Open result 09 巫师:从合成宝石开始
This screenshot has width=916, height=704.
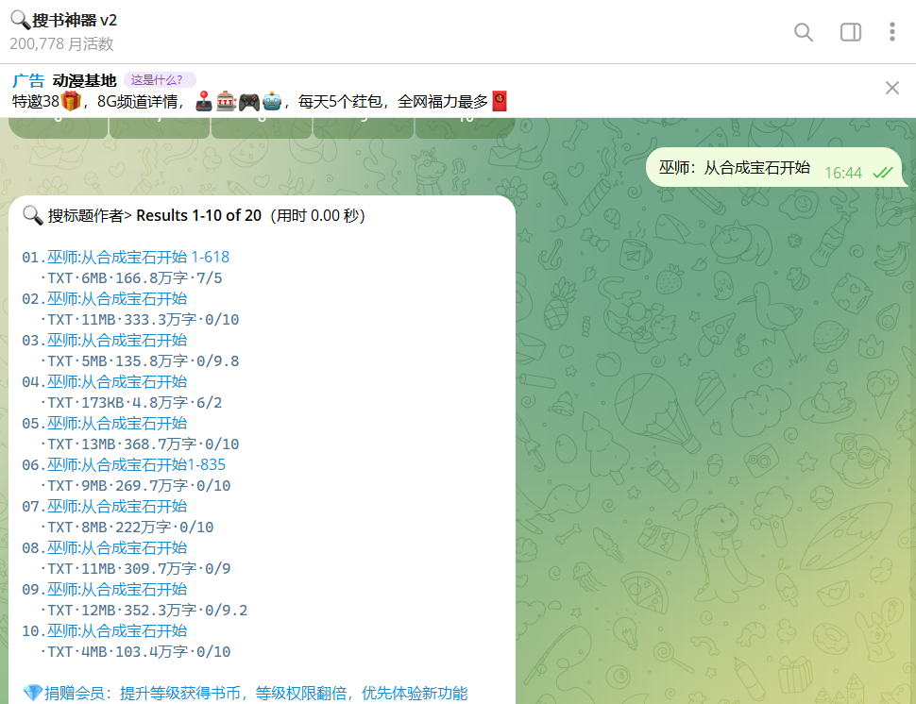click(x=117, y=589)
